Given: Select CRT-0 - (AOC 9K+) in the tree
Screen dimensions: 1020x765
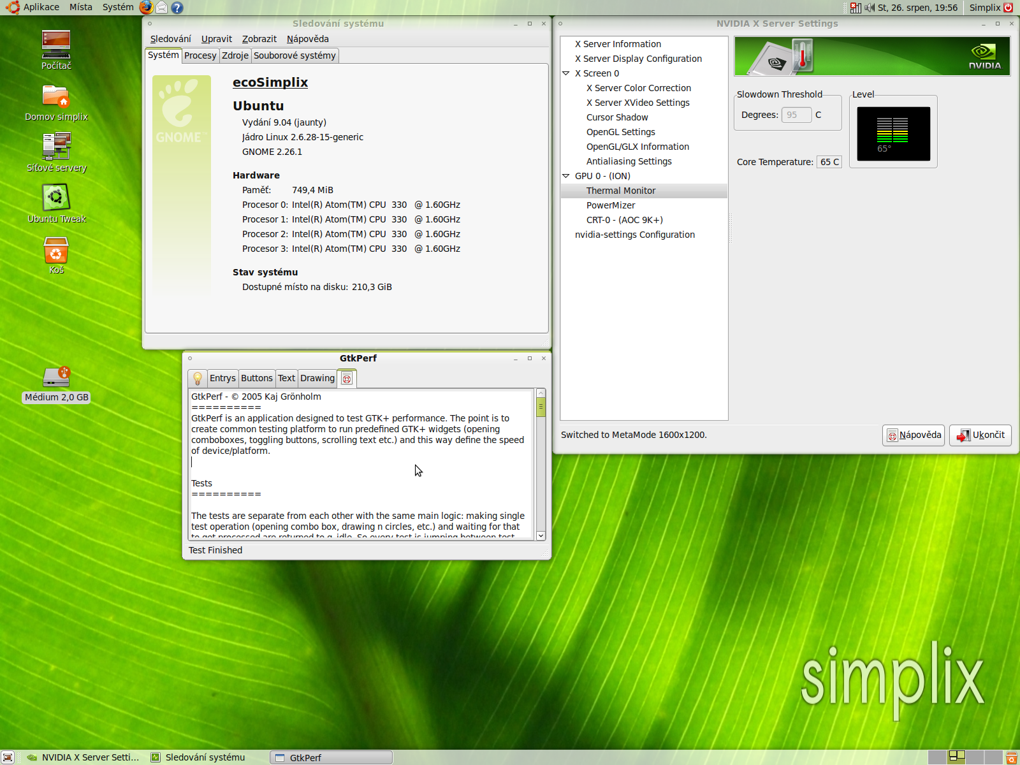Looking at the screenshot, I should 625,220.
